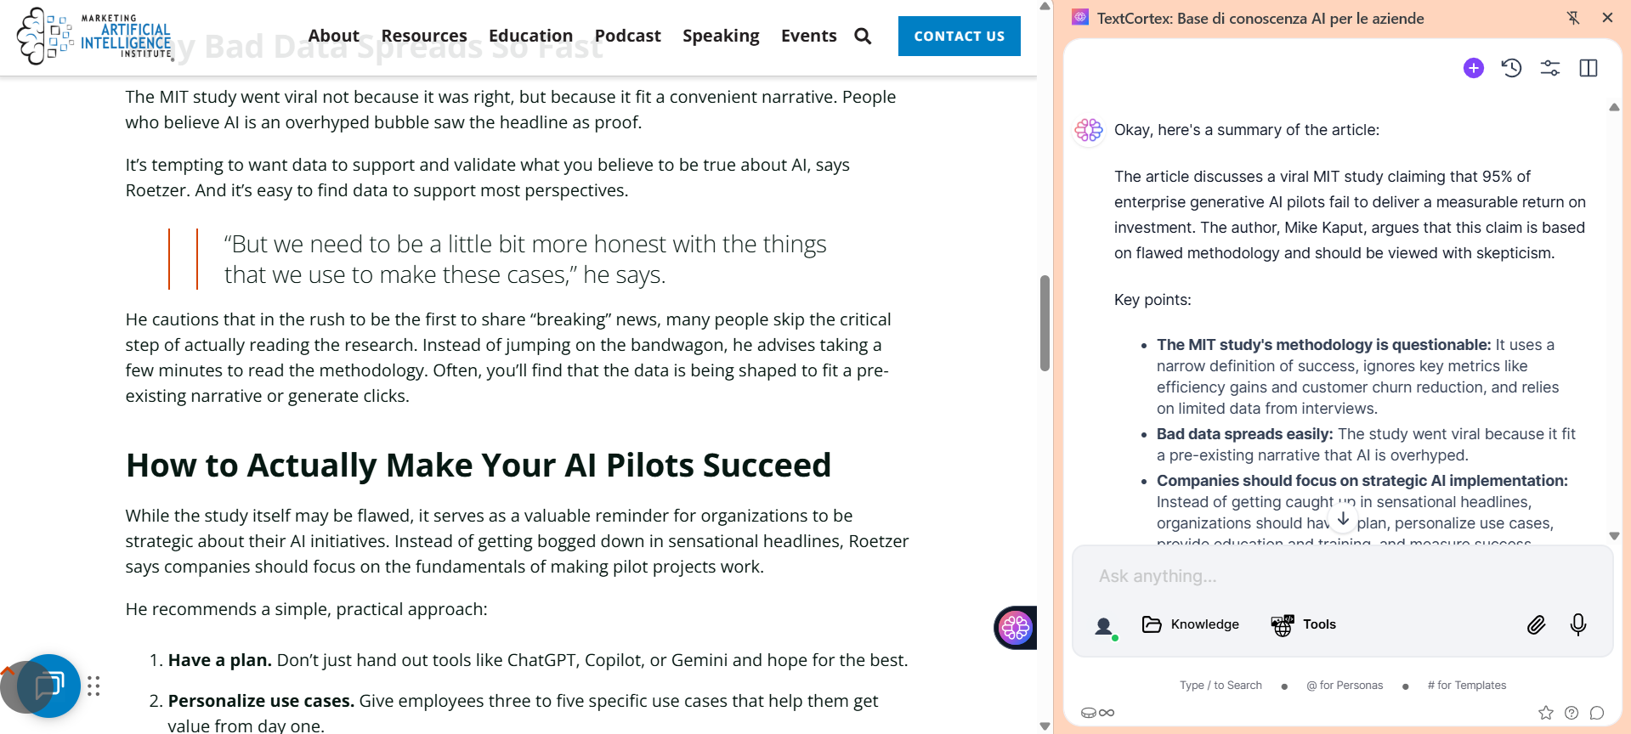Open the Podcast menu item
This screenshot has width=1631, height=734.
click(627, 36)
